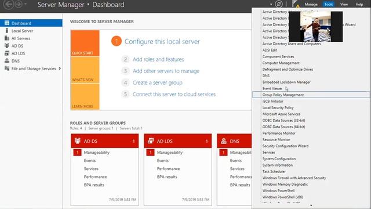Open Event Viewer from Tools menu
The width and height of the screenshot is (371, 209).
tap(272, 89)
